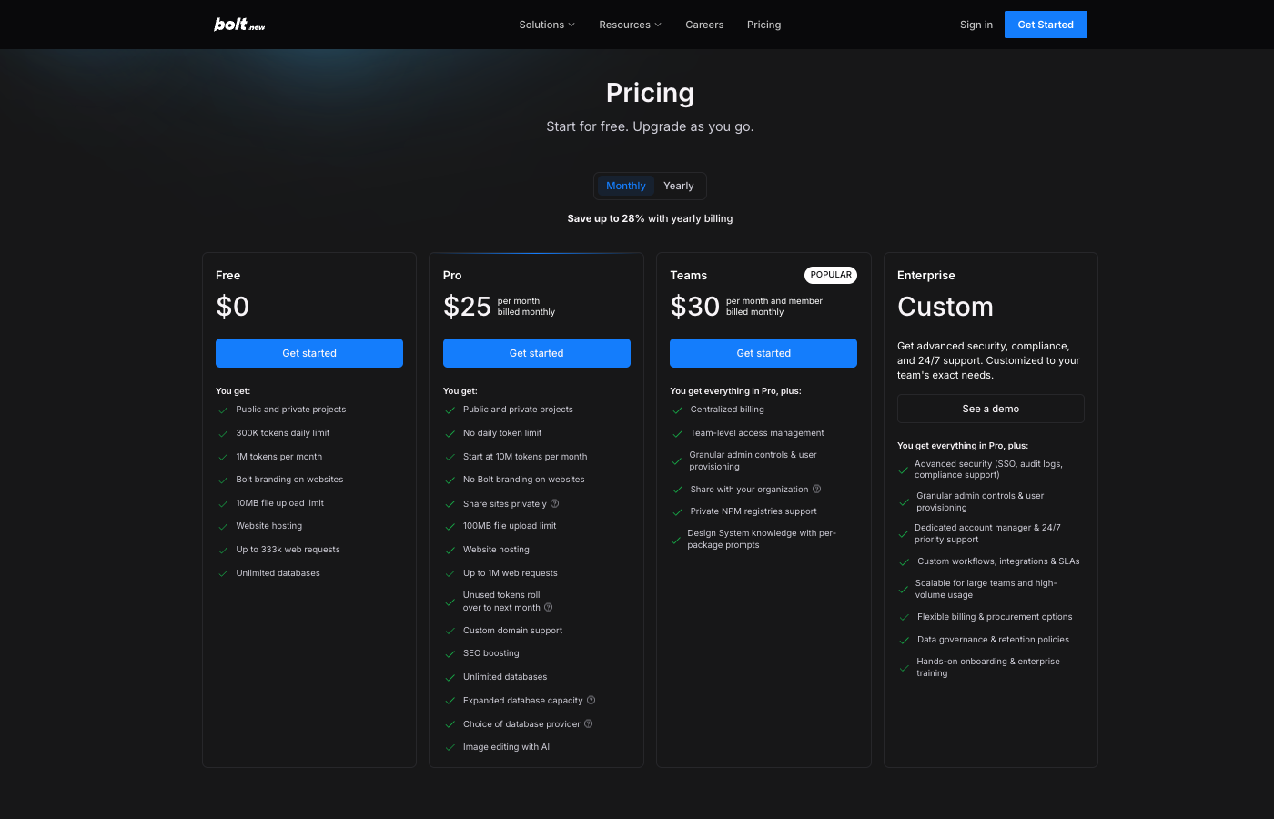
Task: Go to Pricing in the navigation bar
Action: click(x=764, y=25)
